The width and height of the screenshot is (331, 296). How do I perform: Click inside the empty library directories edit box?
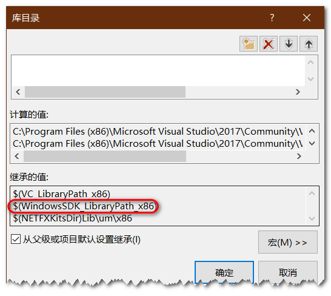[158, 70]
